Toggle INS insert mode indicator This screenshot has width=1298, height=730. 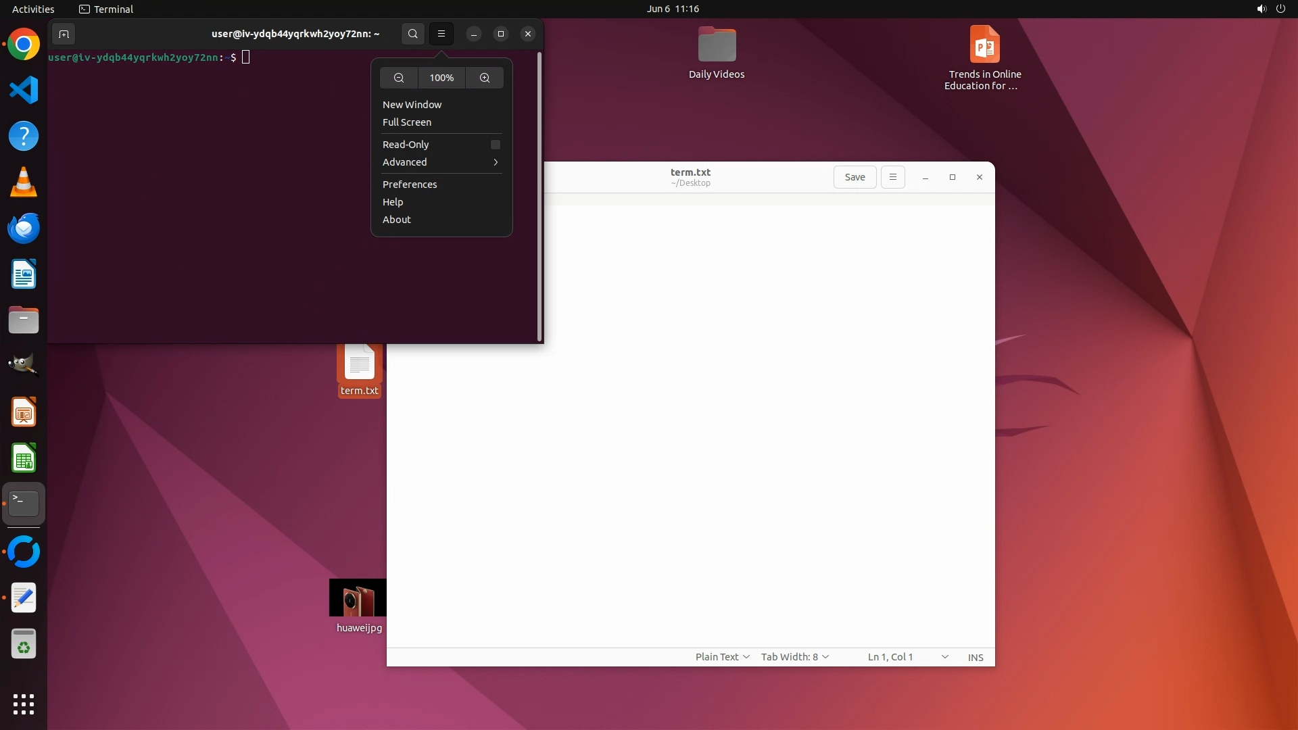pyautogui.click(x=976, y=657)
